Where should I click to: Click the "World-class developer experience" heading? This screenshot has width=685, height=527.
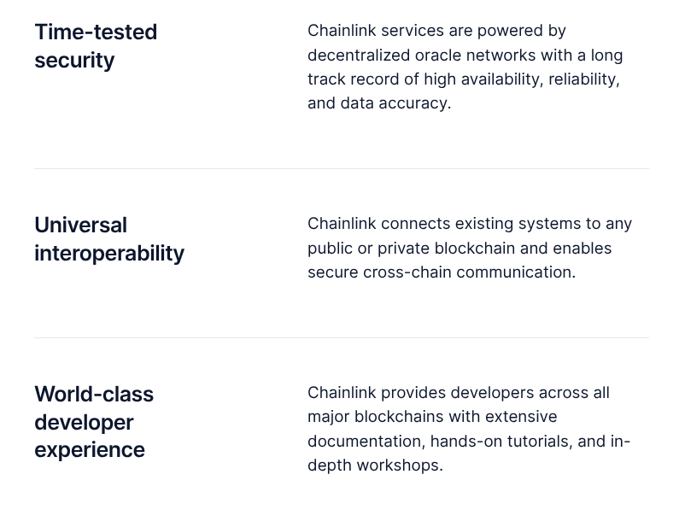pos(94,422)
